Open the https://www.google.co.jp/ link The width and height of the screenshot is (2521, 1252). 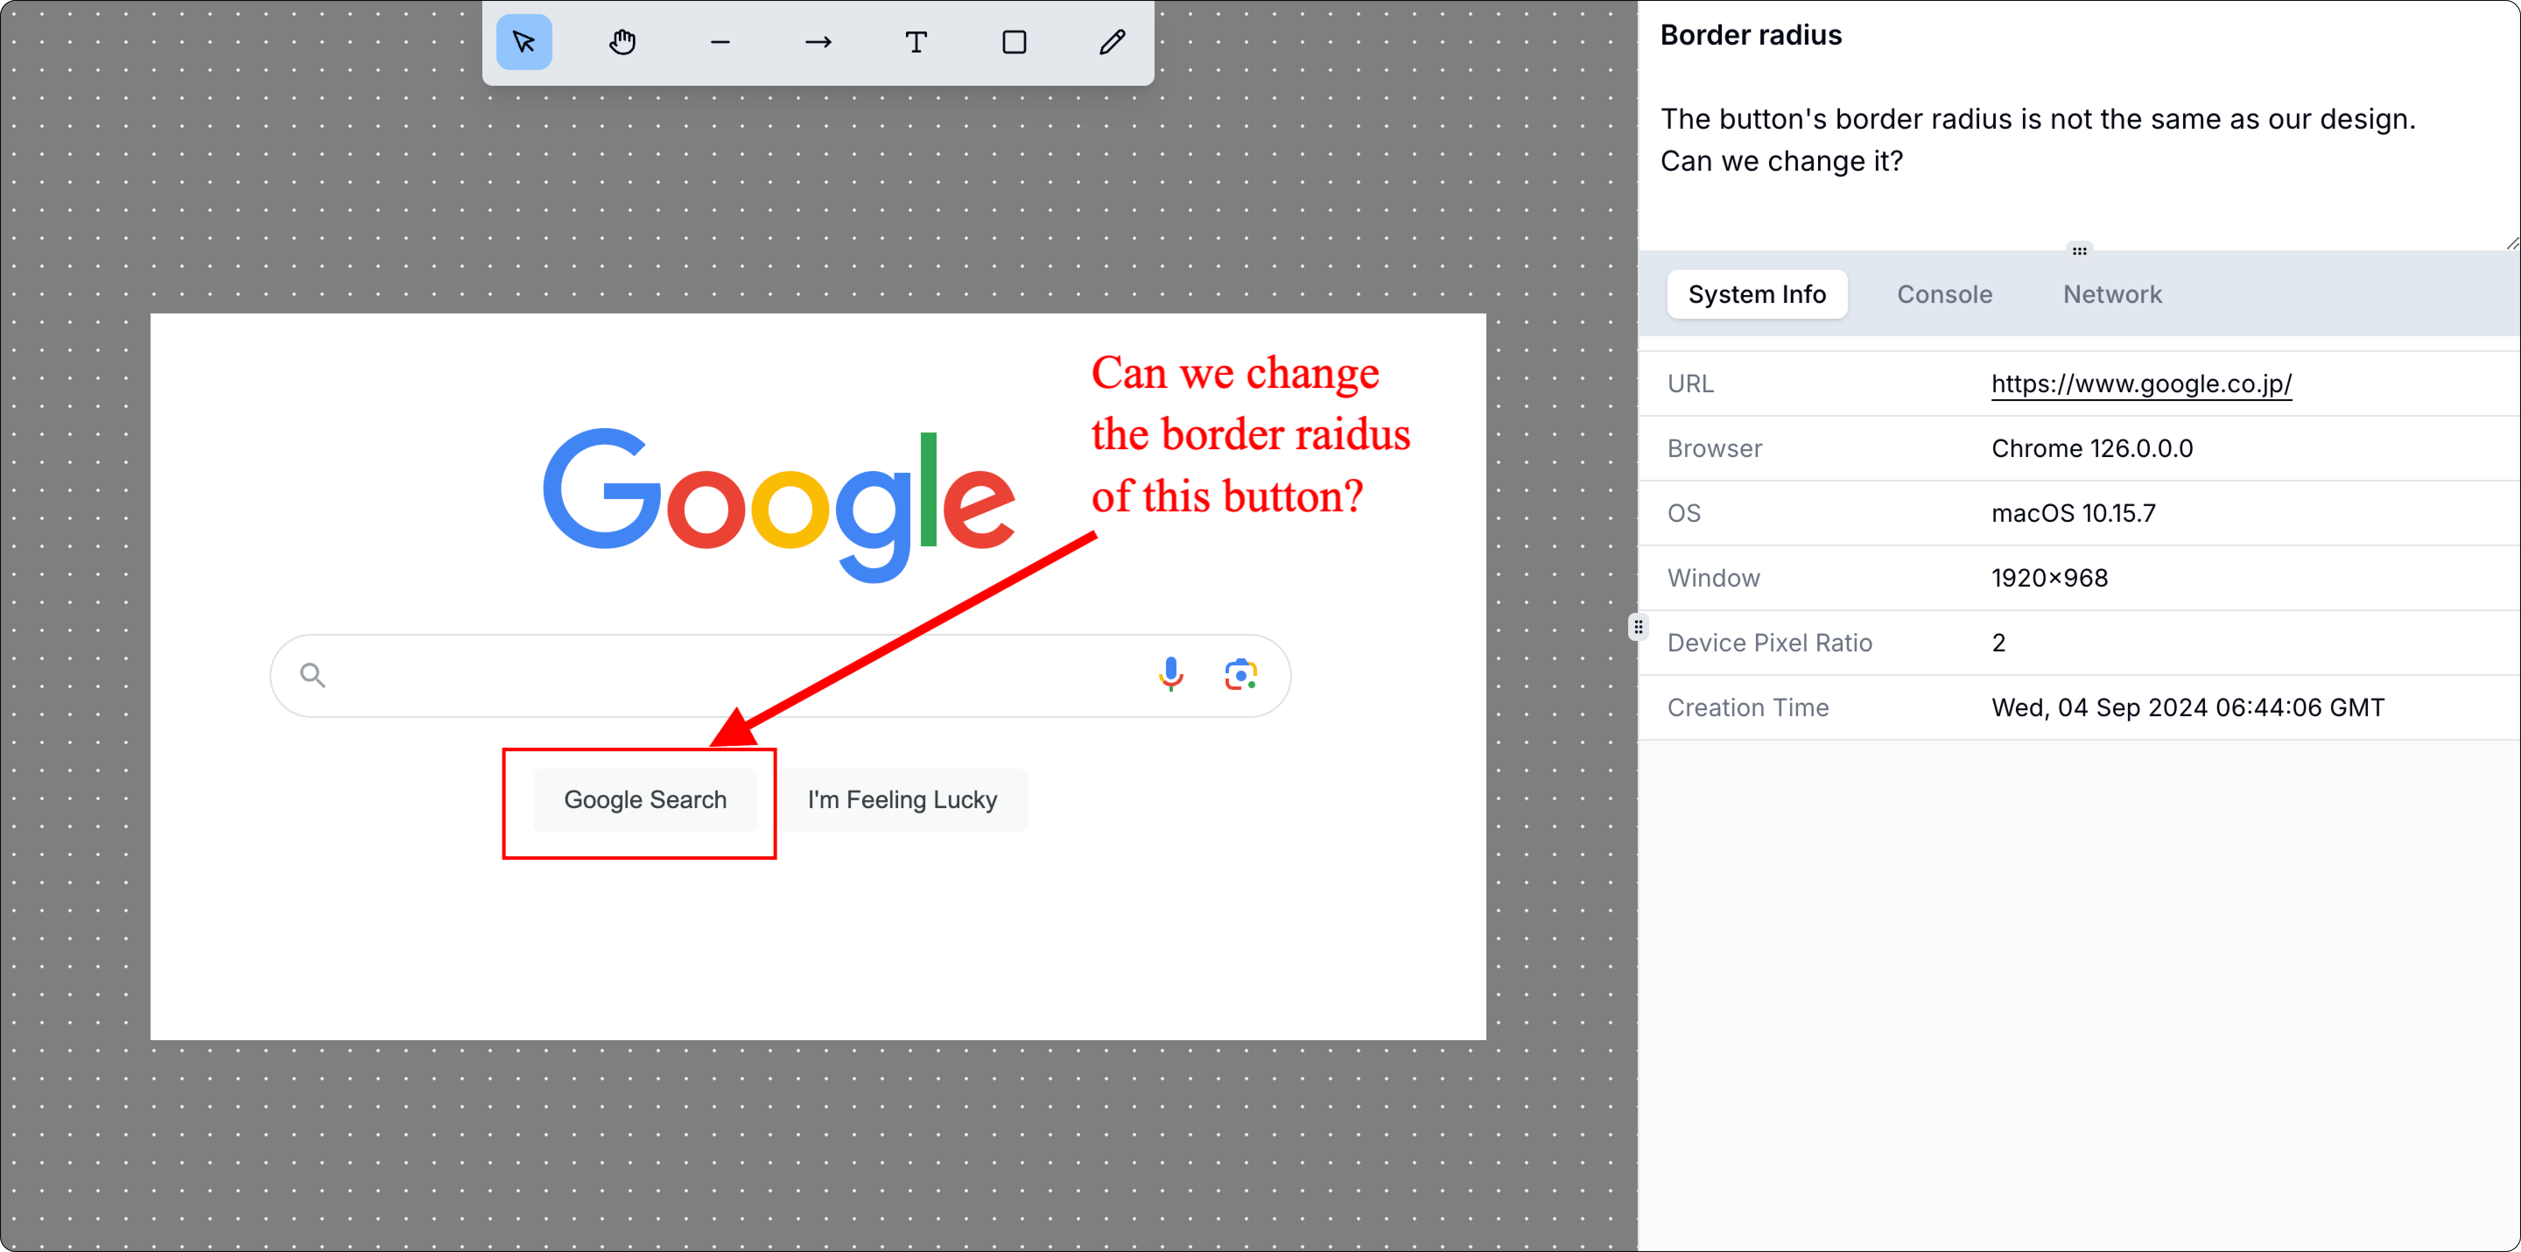(x=2141, y=384)
